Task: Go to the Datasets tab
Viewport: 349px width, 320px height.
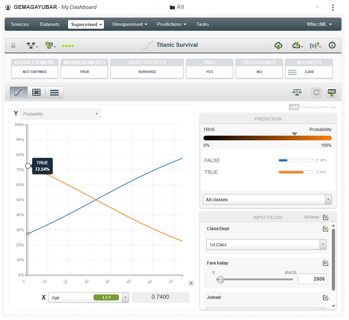Action: [50, 24]
